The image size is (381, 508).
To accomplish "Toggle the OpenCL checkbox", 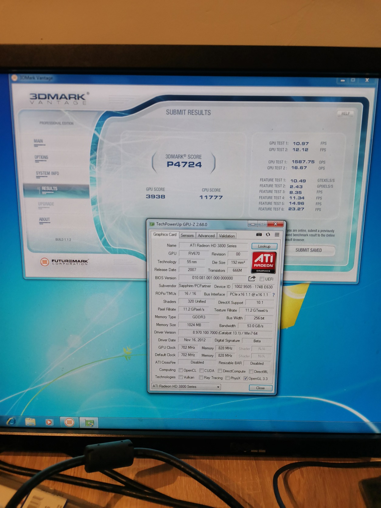I will click(x=181, y=370).
